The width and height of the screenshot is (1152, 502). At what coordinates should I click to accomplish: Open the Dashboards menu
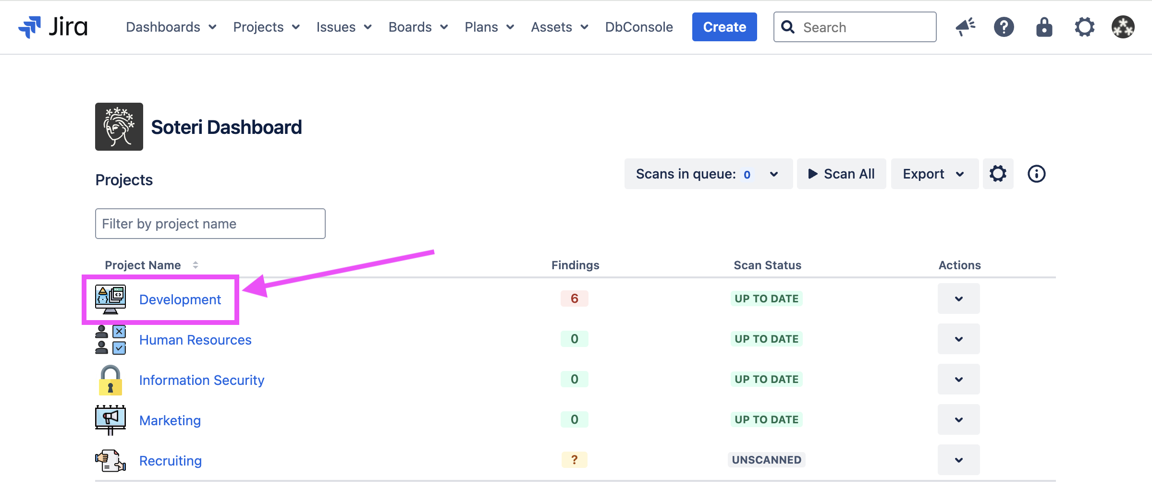click(x=171, y=27)
